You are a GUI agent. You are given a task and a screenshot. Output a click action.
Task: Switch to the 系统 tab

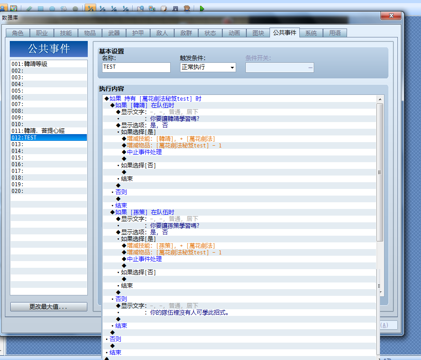[311, 33]
